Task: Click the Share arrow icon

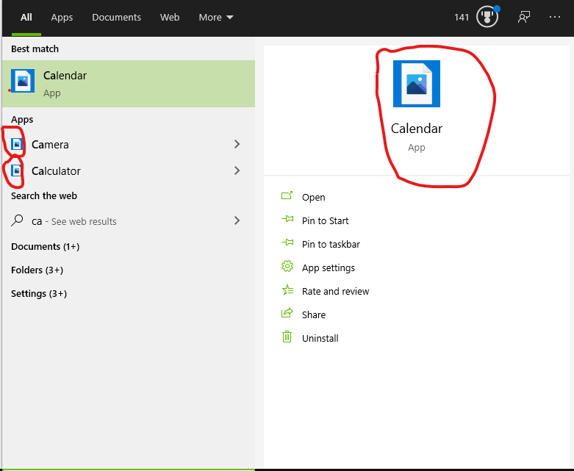Action: (287, 313)
